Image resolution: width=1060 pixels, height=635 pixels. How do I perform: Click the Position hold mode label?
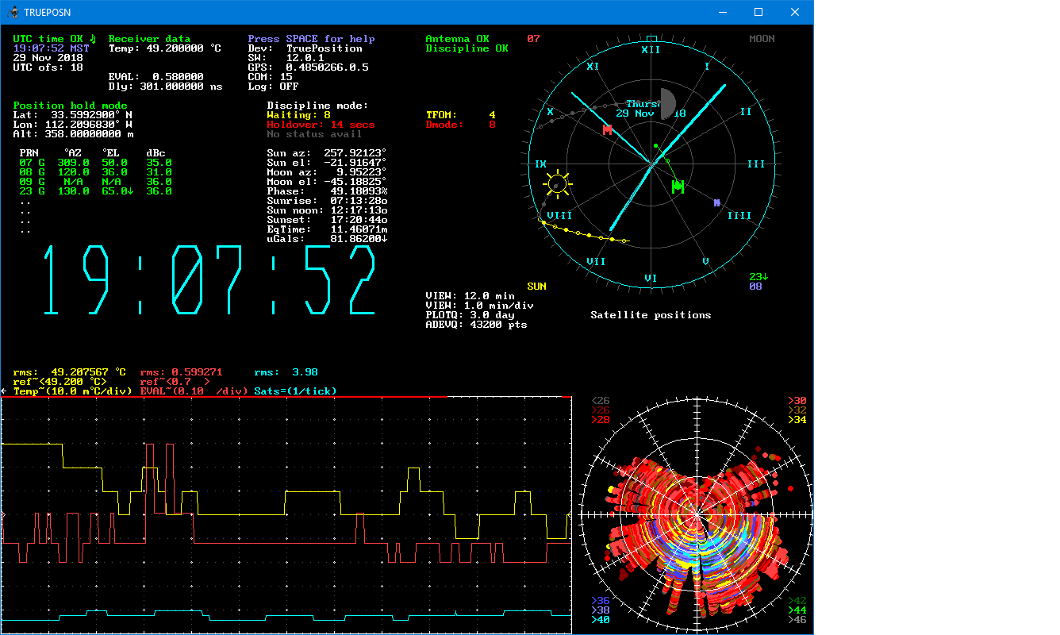click(70, 106)
